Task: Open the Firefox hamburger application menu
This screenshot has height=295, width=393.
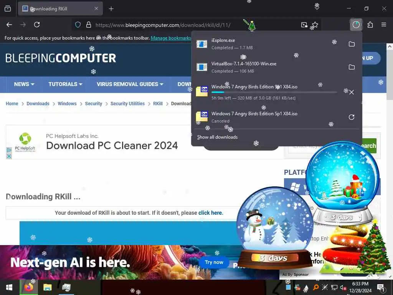Action: coord(384,25)
